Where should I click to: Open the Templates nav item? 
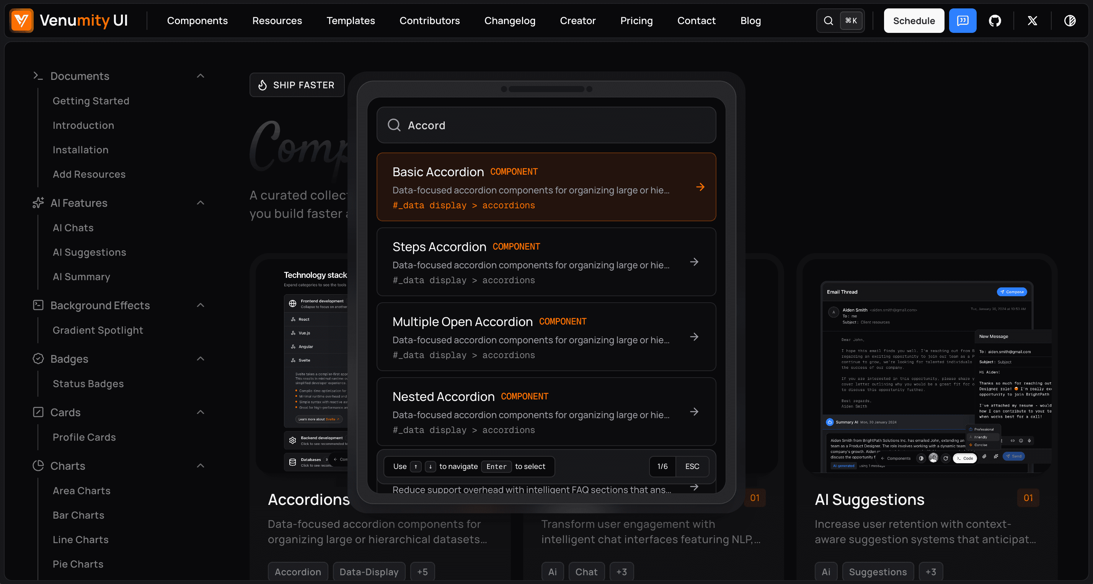pos(351,21)
